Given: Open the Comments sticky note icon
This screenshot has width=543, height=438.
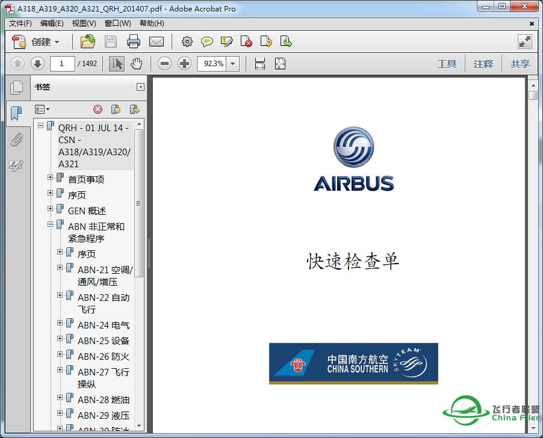Looking at the screenshot, I should 207,42.
